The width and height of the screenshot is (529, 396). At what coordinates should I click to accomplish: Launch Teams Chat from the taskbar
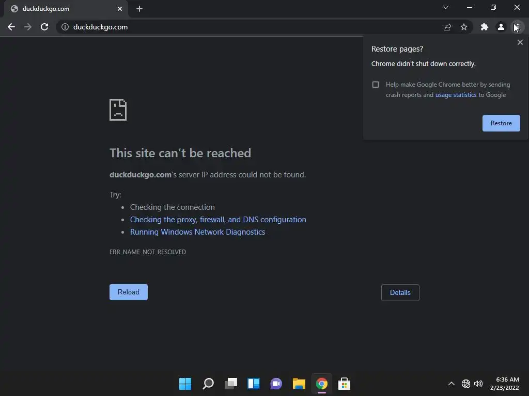pyautogui.click(x=276, y=384)
